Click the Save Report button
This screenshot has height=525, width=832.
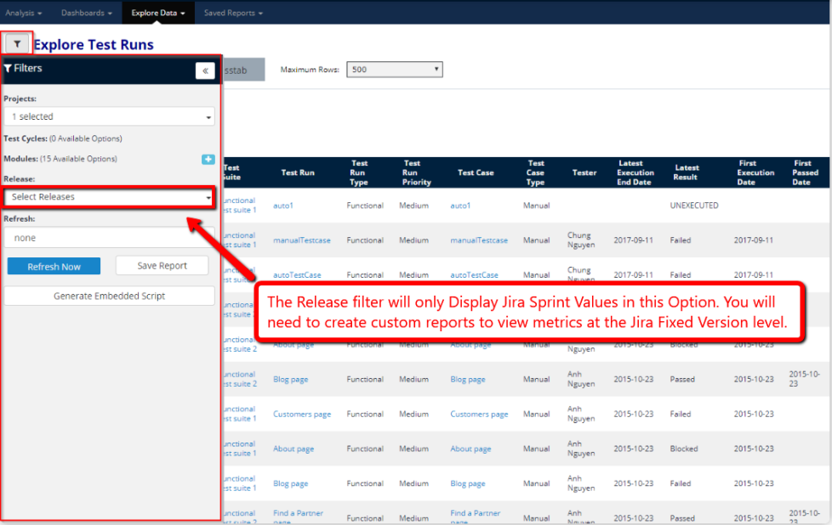(x=162, y=266)
